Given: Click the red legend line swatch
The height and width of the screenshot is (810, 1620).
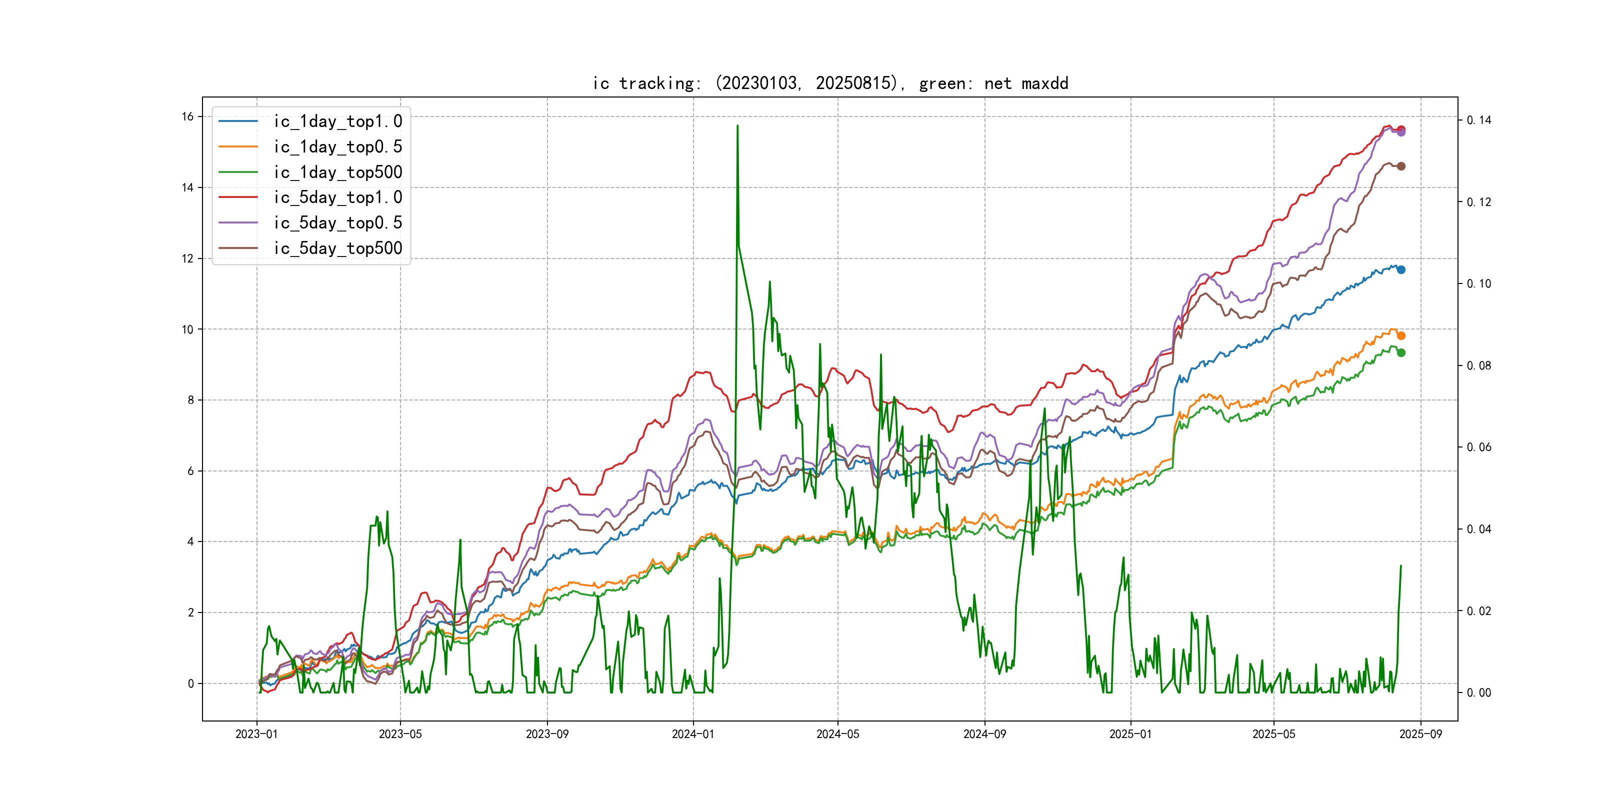Looking at the screenshot, I should coord(237,197).
